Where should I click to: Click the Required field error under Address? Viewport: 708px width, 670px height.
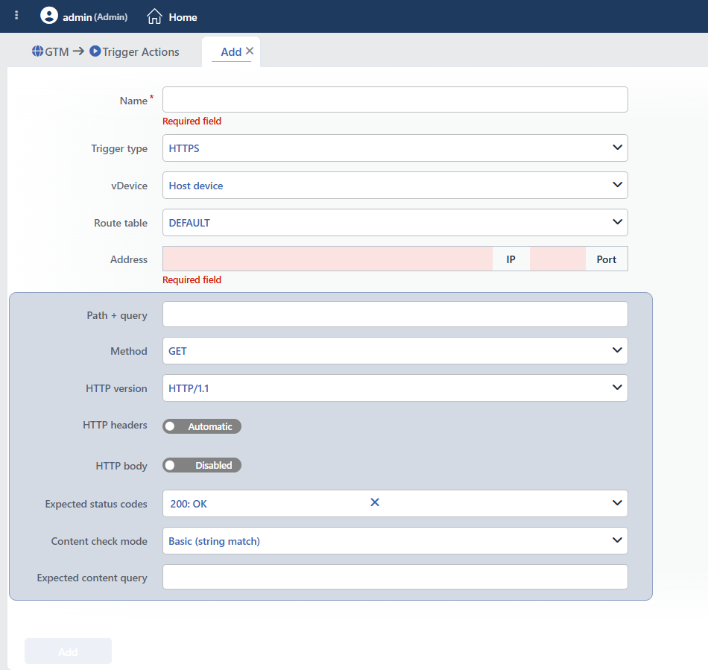(x=192, y=280)
